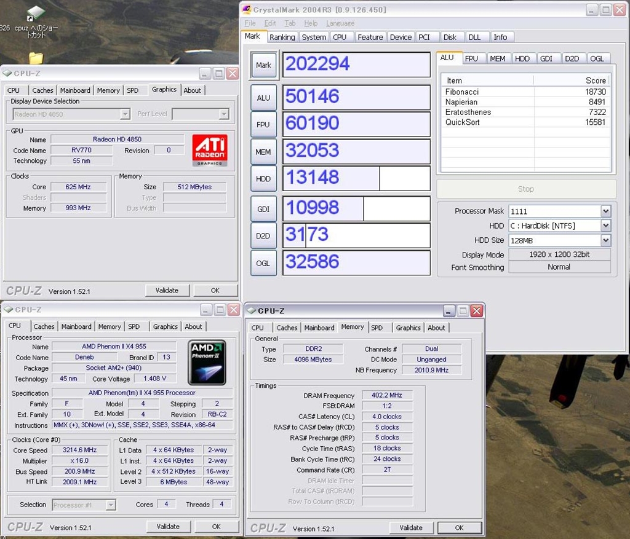Open the yellow folder on desktop
630x539 pixels.
pos(36,58)
